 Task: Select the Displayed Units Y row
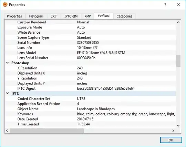point(90,83)
